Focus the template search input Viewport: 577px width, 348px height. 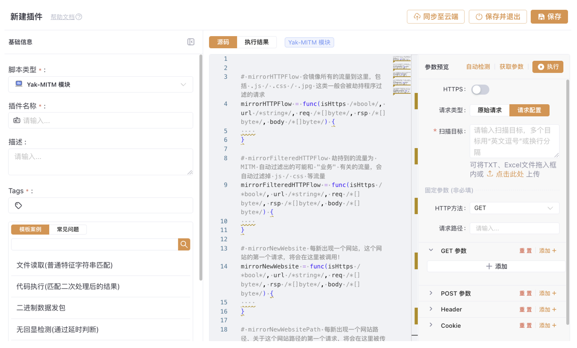[x=95, y=244]
